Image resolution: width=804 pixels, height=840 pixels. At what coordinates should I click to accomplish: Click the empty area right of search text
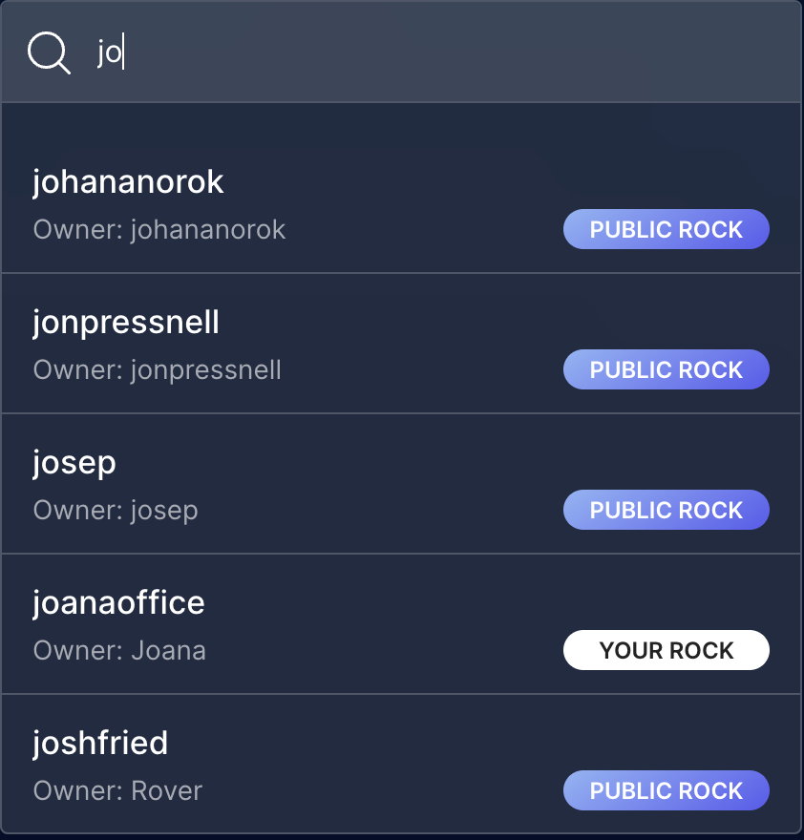point(477,52)
